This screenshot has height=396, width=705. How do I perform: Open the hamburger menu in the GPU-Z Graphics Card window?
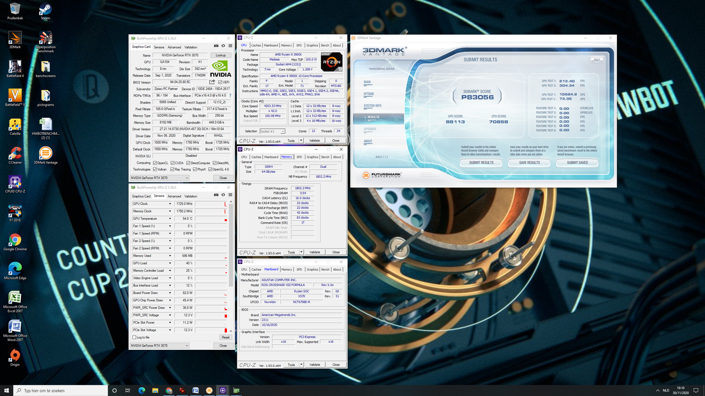pyautogui.click(x=229, y=47)
